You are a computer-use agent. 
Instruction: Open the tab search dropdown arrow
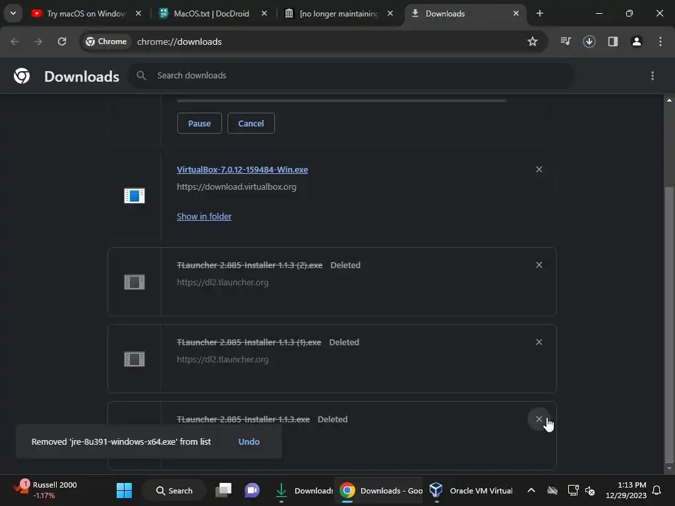click(x=13, y=13)
